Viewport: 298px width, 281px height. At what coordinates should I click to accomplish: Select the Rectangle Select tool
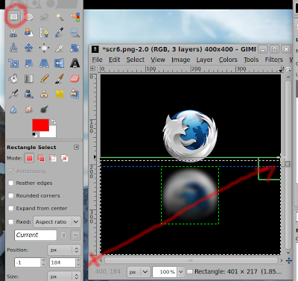click(13, 17)
